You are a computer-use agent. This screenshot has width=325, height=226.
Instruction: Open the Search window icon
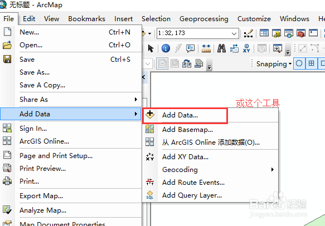click(289, 33)
